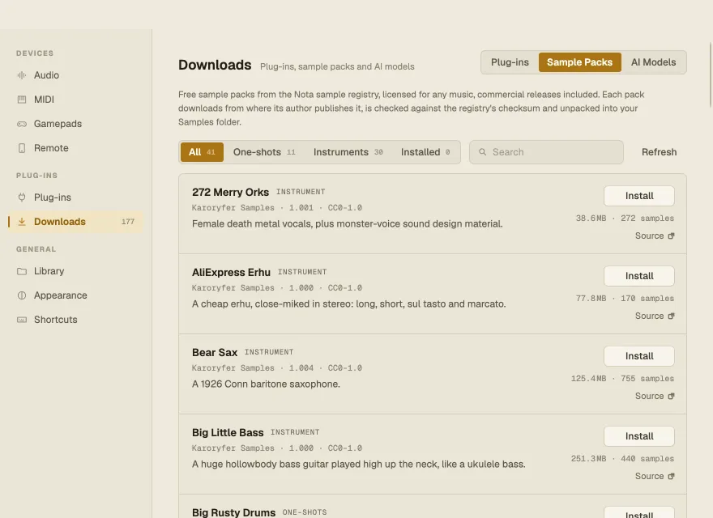Image resolution: width=713 pixels, height=518 pixels.
Task: Click the '125.4MB · 755 samples' text
Action: 622,379
